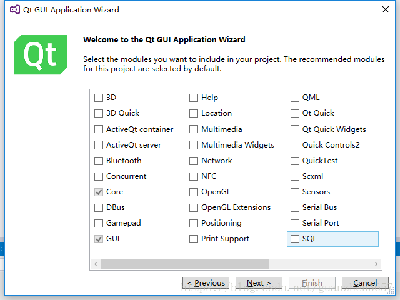The image size is (400, 300).
Task: Tick ActiveQt container checkbox
Action: click(x=99, y=129)
